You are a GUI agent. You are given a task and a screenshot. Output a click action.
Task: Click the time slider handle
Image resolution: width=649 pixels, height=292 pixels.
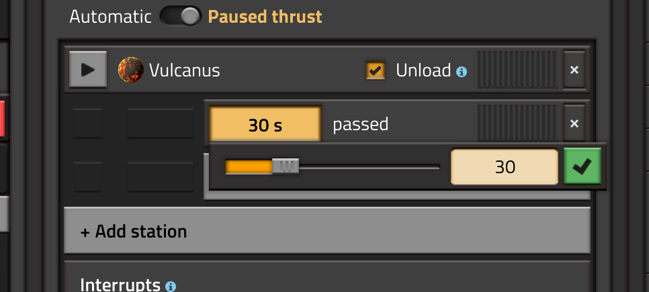click(x=286, y=166)
